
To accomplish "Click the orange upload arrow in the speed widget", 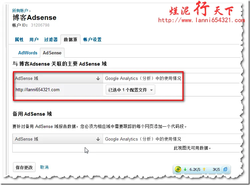I will pyautogui.click(x=204, y=169).
